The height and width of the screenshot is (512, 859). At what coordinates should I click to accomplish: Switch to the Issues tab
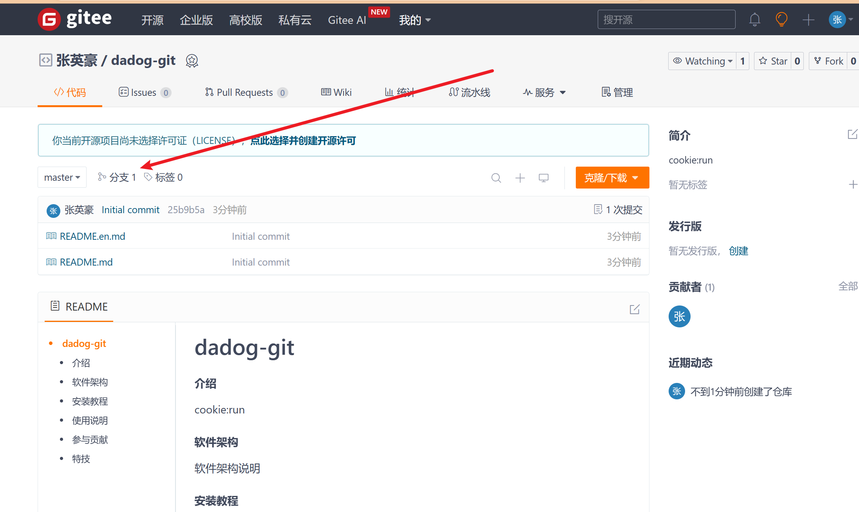click(144, 93)
